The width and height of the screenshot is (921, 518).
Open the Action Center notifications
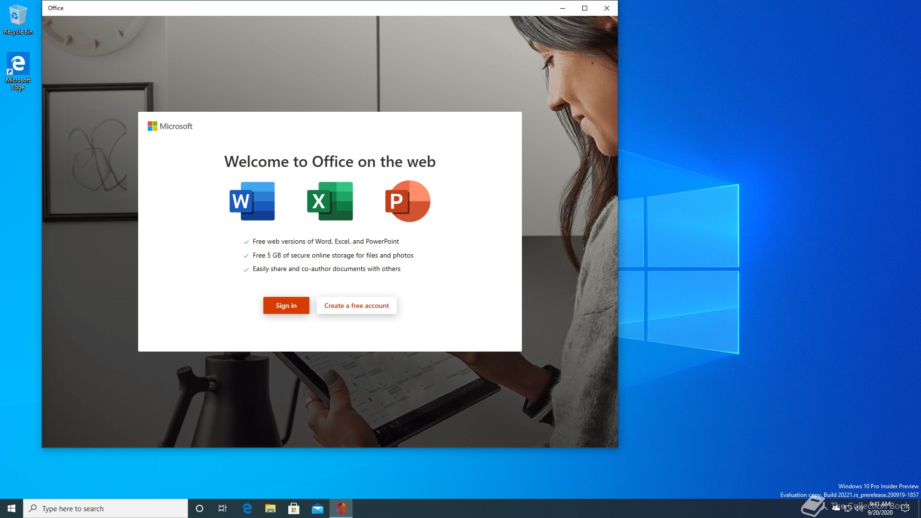click(905, 508)
